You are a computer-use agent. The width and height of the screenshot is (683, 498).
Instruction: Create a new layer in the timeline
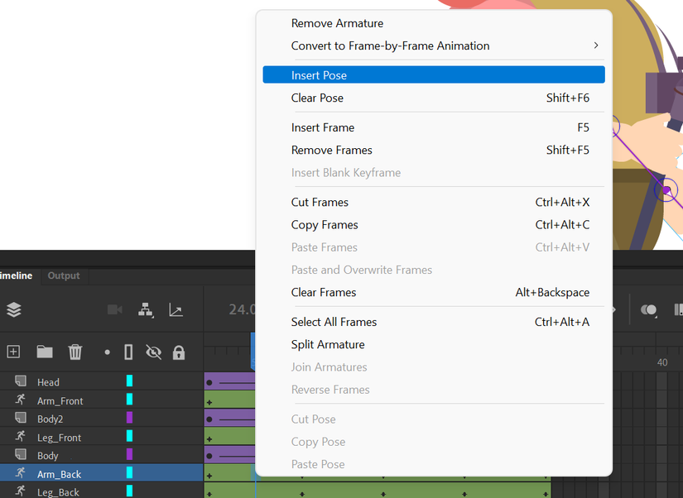[x=13, y=352]
